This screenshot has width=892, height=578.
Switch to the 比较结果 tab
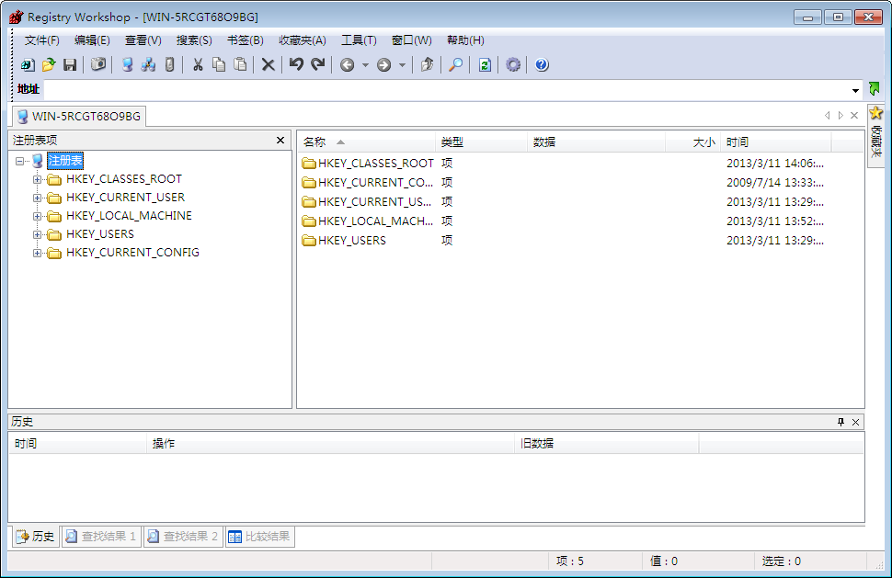click(x=260, y=536)
